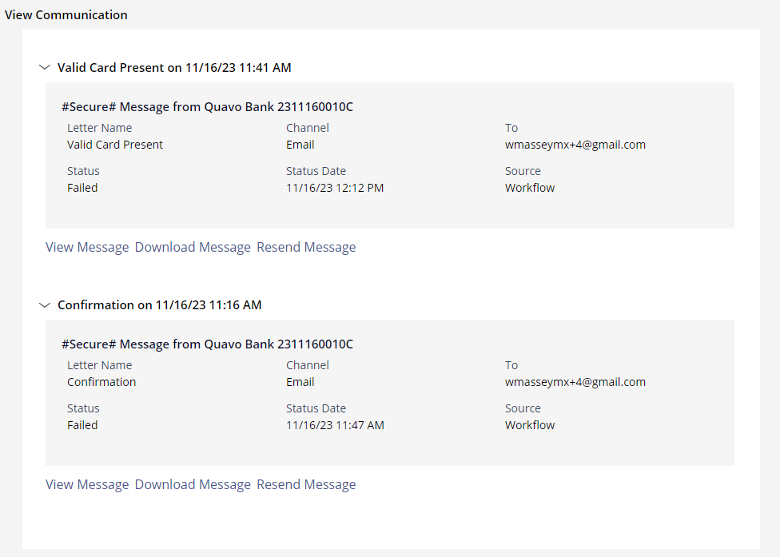The width and height of the screenshot is (780, 557).
Task: Click the Failed status in Confirmation card
Action: [82, 425]
